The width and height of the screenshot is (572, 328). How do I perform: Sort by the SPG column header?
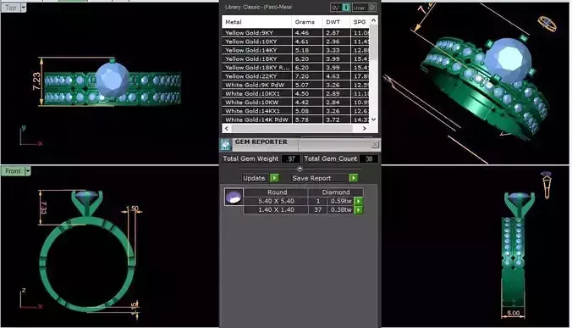pyautogui.click(x=360, y=22)
